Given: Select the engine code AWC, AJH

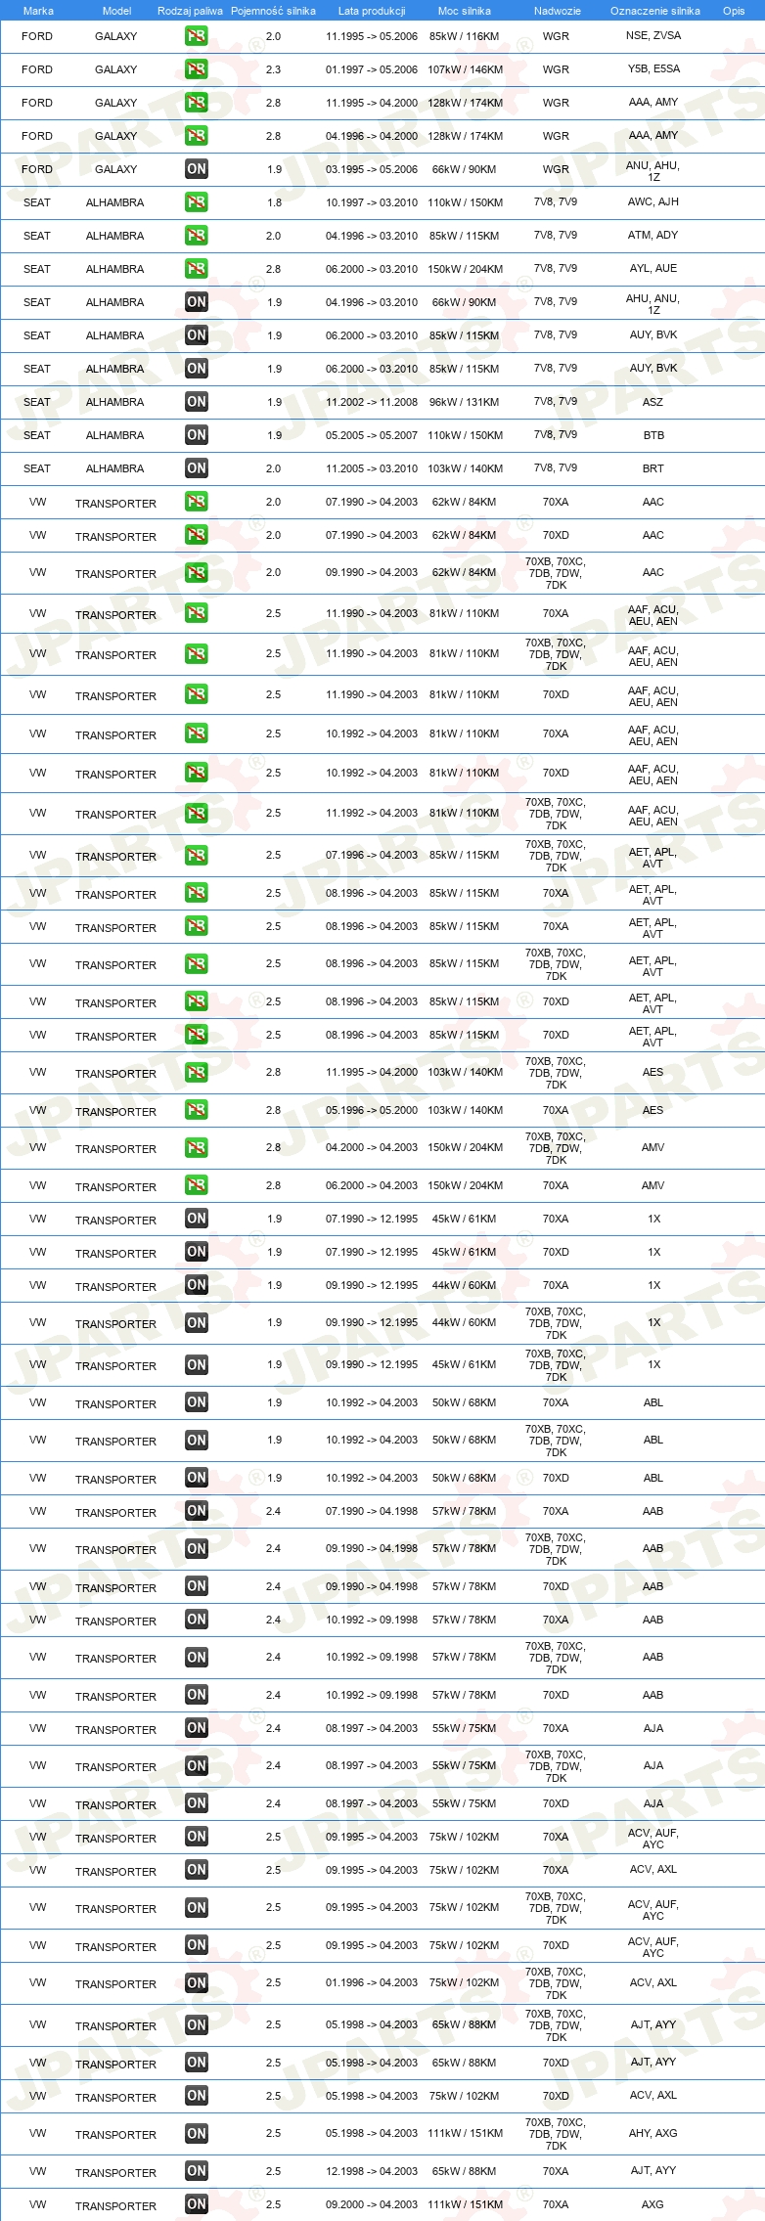Looking at the screenshot, I should 653,201.
